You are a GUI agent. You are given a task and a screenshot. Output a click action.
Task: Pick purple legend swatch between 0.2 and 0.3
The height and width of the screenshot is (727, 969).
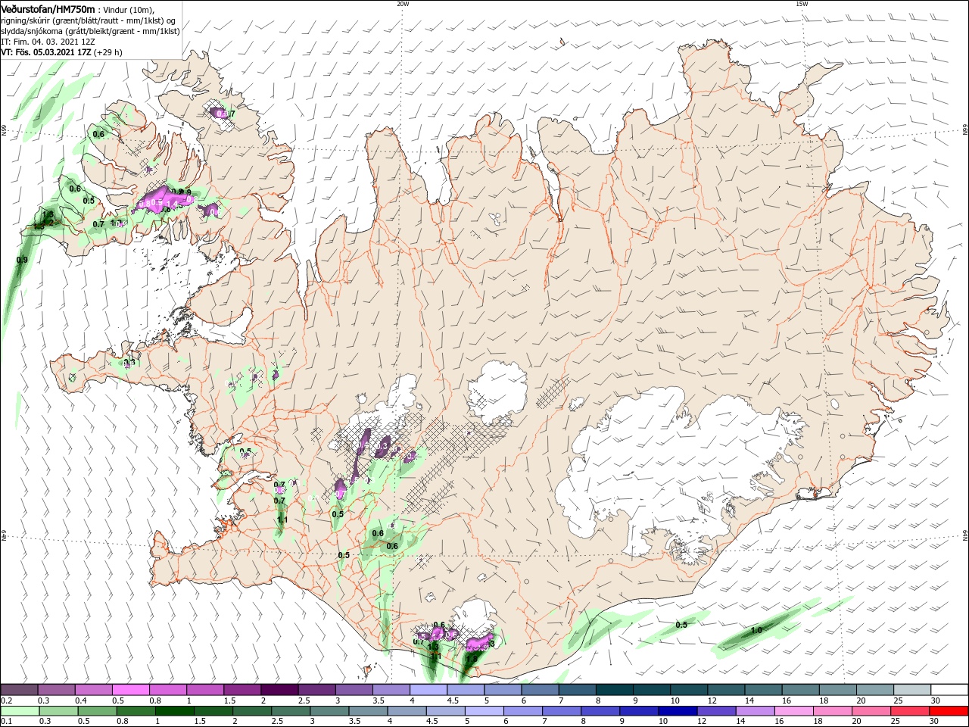point(20,690)
